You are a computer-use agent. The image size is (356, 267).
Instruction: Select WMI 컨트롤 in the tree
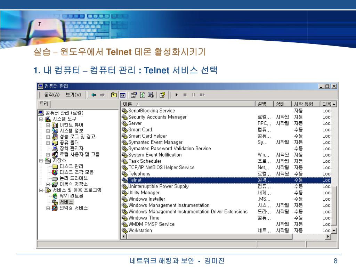(71, 196)
